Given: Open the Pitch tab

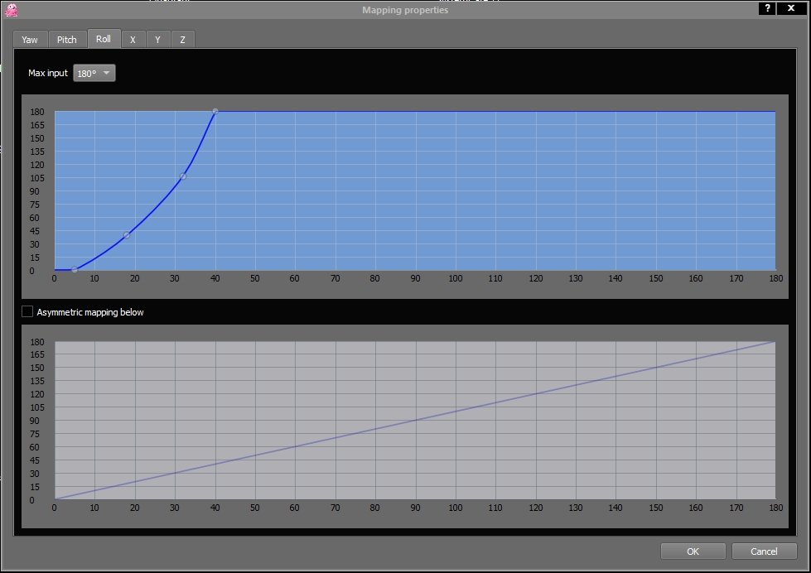Looking at the screenshot, I should tap(67, 40).
